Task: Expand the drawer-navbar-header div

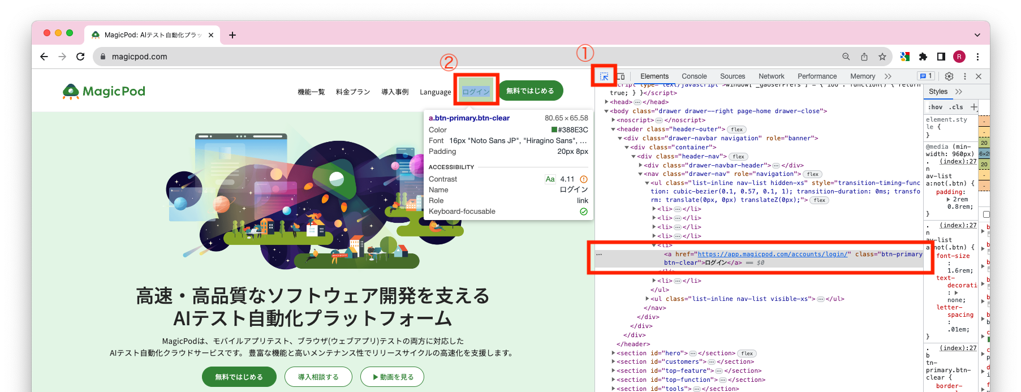Action: (641, 166)
